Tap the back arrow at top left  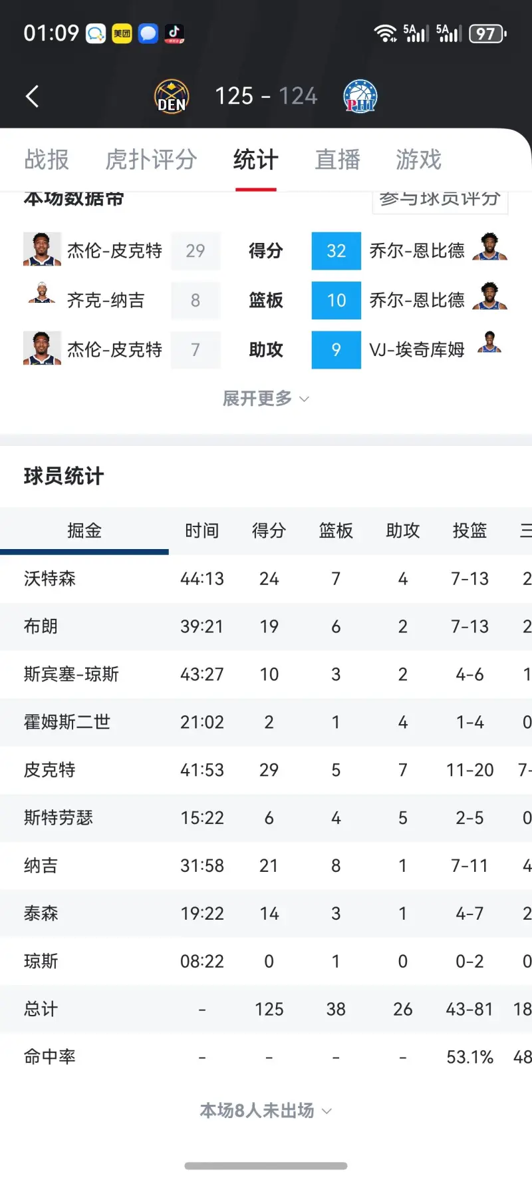coord(32,95)
